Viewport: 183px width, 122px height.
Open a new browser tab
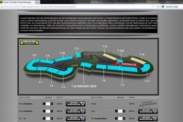38,2
